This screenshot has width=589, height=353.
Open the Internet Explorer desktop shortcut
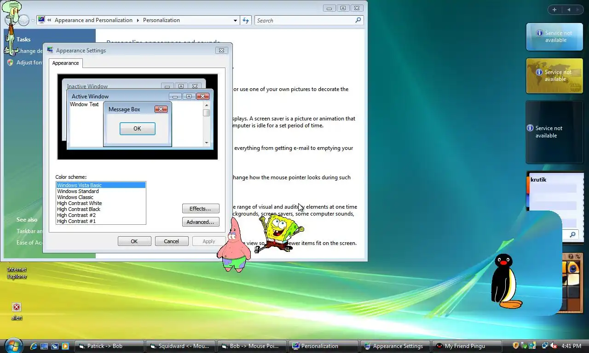[x=17, y=273]
